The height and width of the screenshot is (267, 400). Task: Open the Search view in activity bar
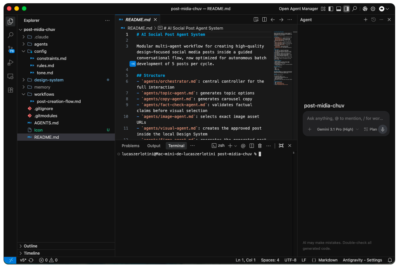pyautogui.click(x=10, y=35)
